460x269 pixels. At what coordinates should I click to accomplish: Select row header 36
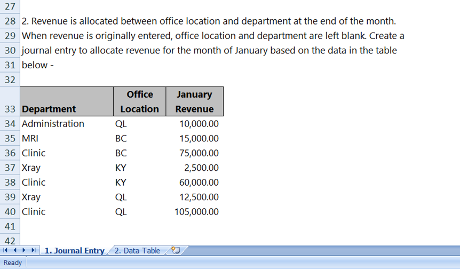coord(10,153)
